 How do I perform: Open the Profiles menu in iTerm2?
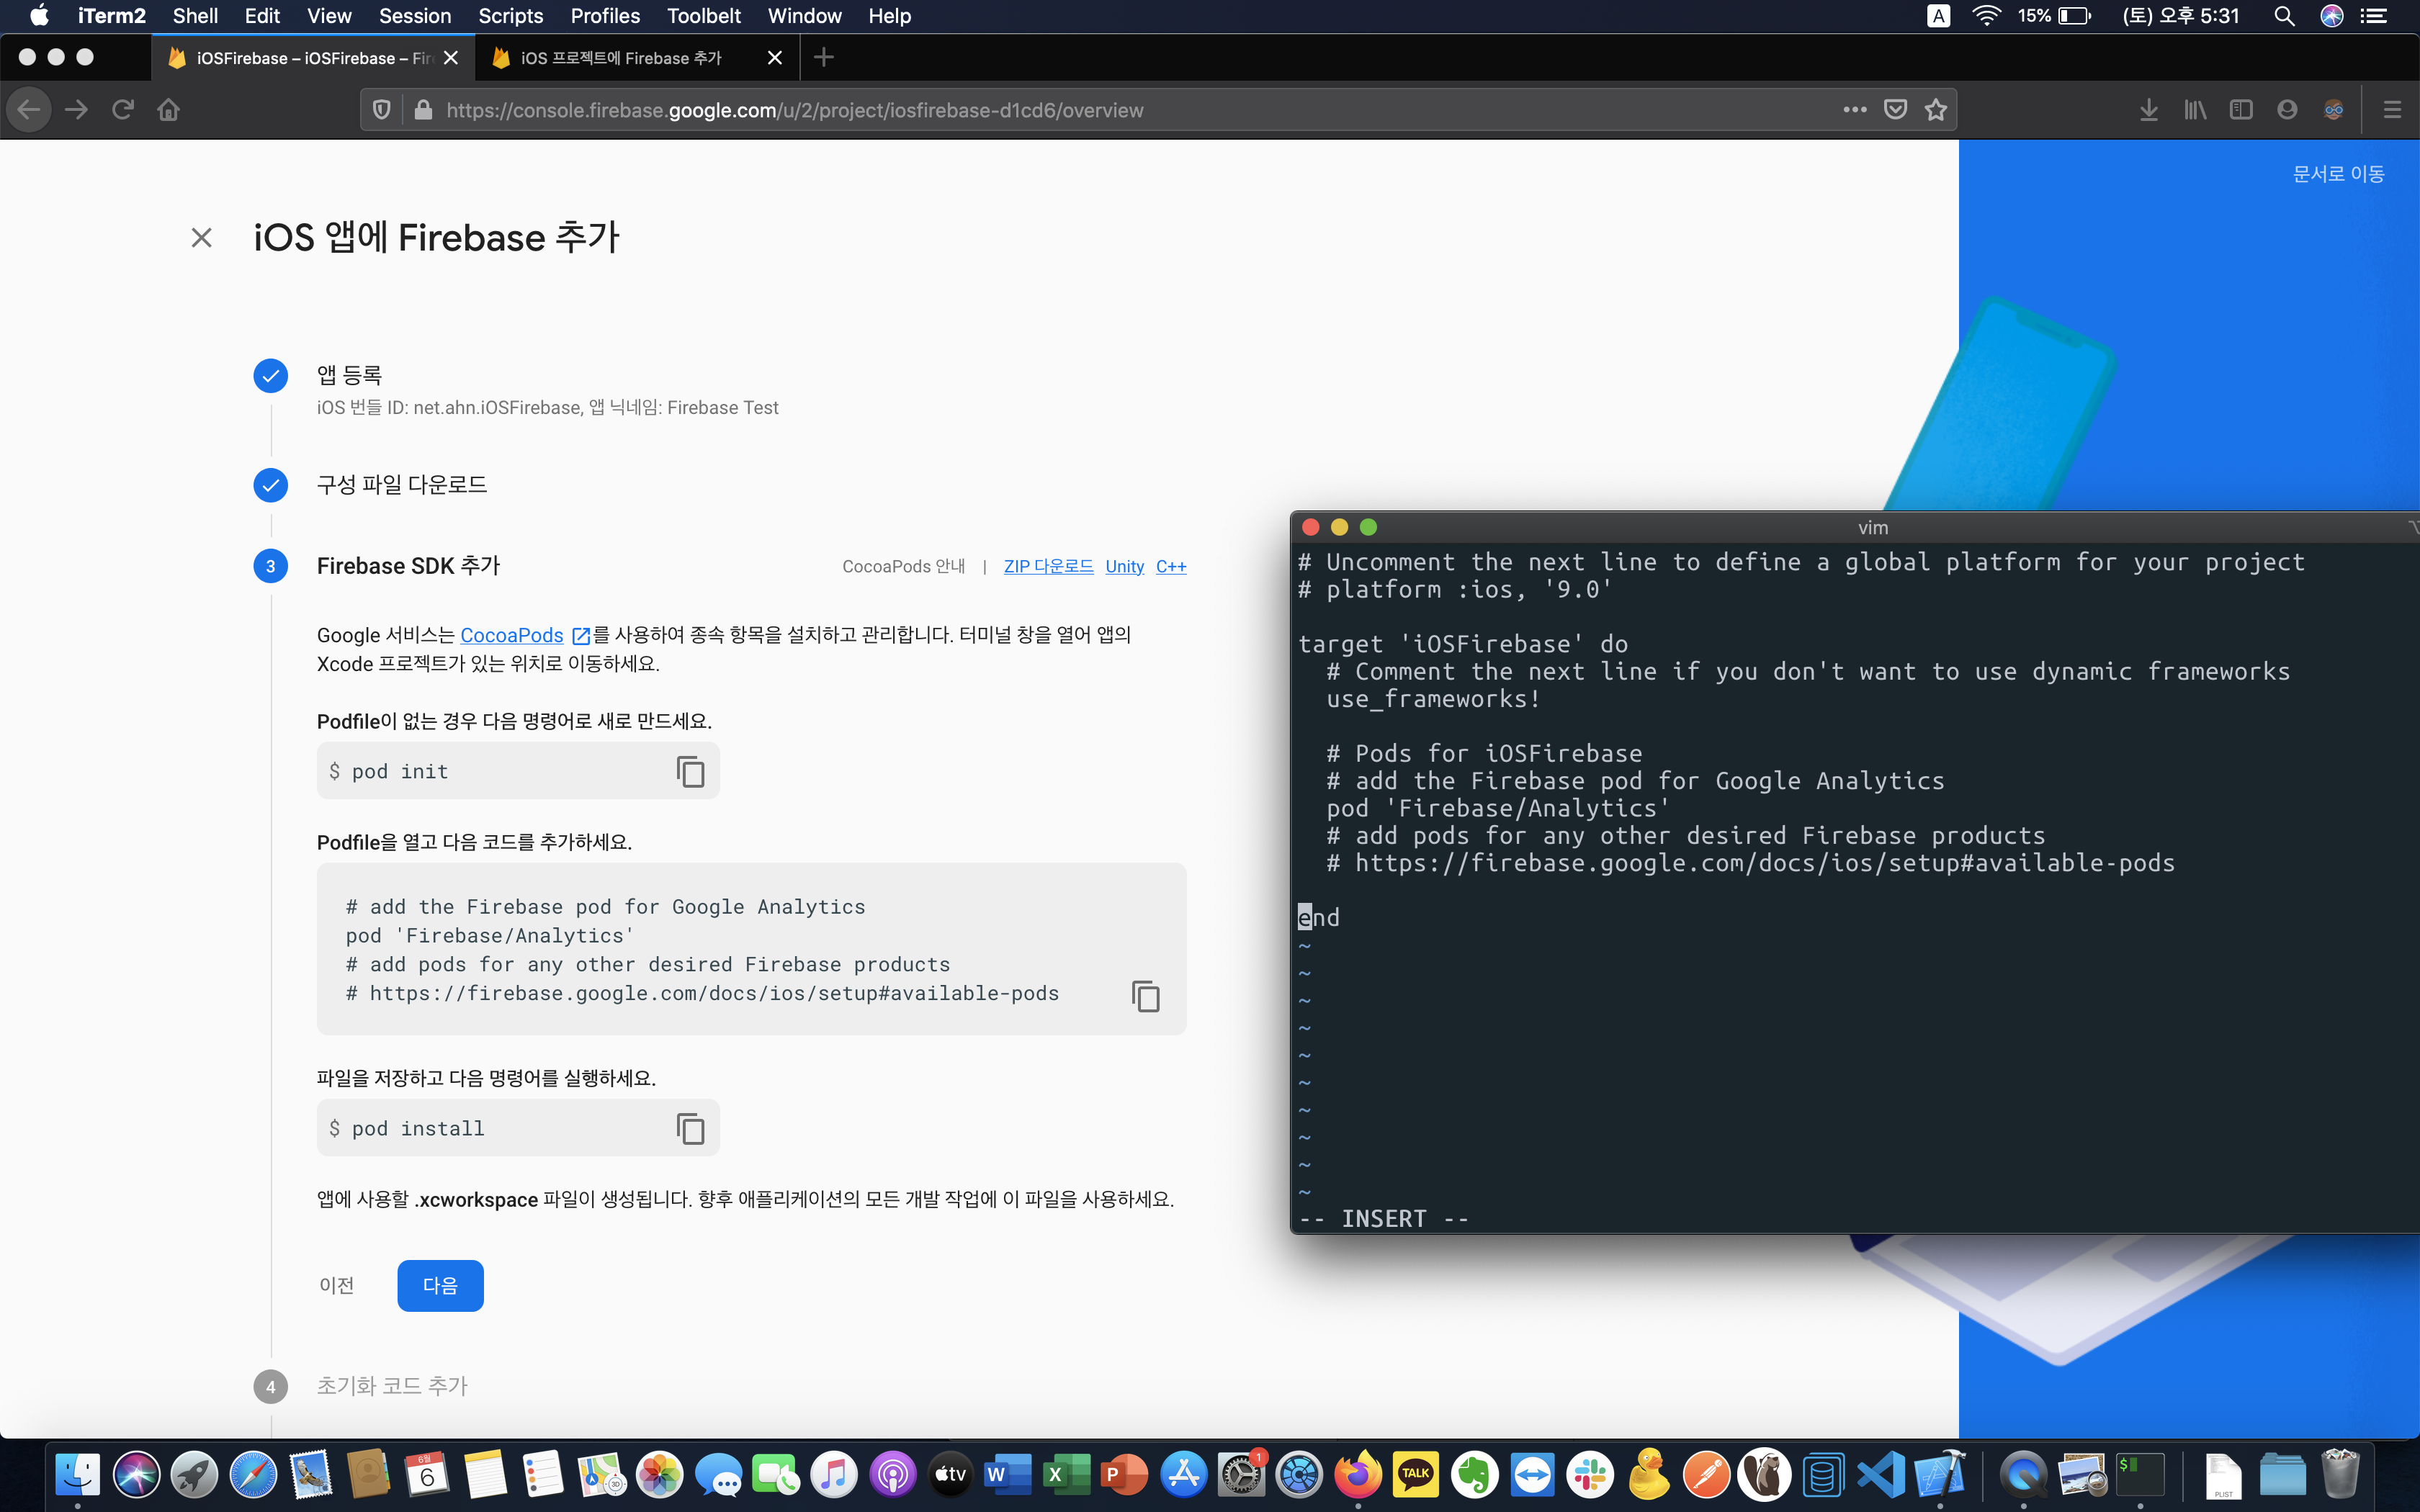(604, 16)
